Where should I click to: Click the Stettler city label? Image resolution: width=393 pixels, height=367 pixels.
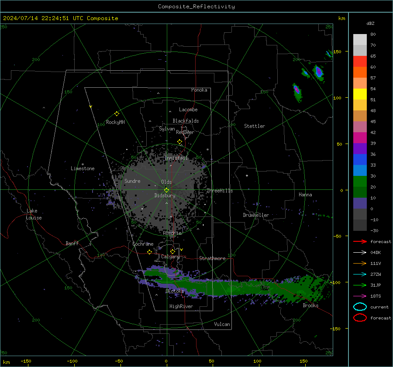pyautogui.click(x=255, y=126)
